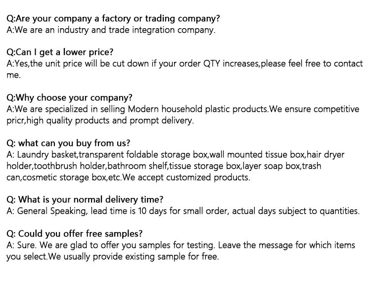
Task: Click the question "Could you offer free samples?"
Action: pyautogui.click(x=74, y=234)
